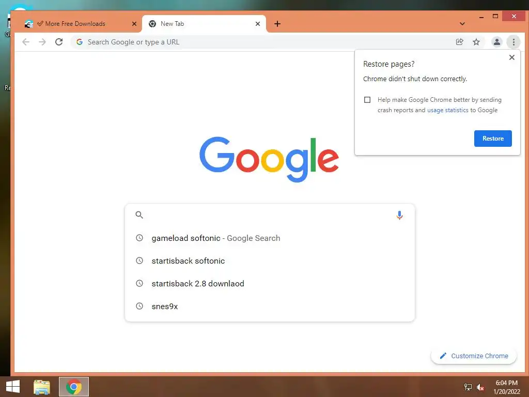Click clock icon beside snes9x suggestion

[139, 306]
